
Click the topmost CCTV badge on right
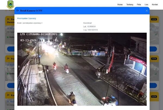[154, 19]
